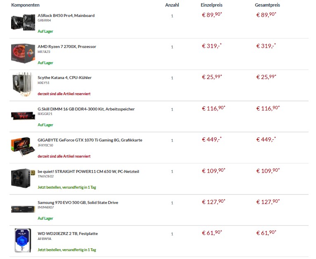Open Samsung 970 EVO 500 GB link
The height and width of the screenshot is (259, 316).
[78, 202]
